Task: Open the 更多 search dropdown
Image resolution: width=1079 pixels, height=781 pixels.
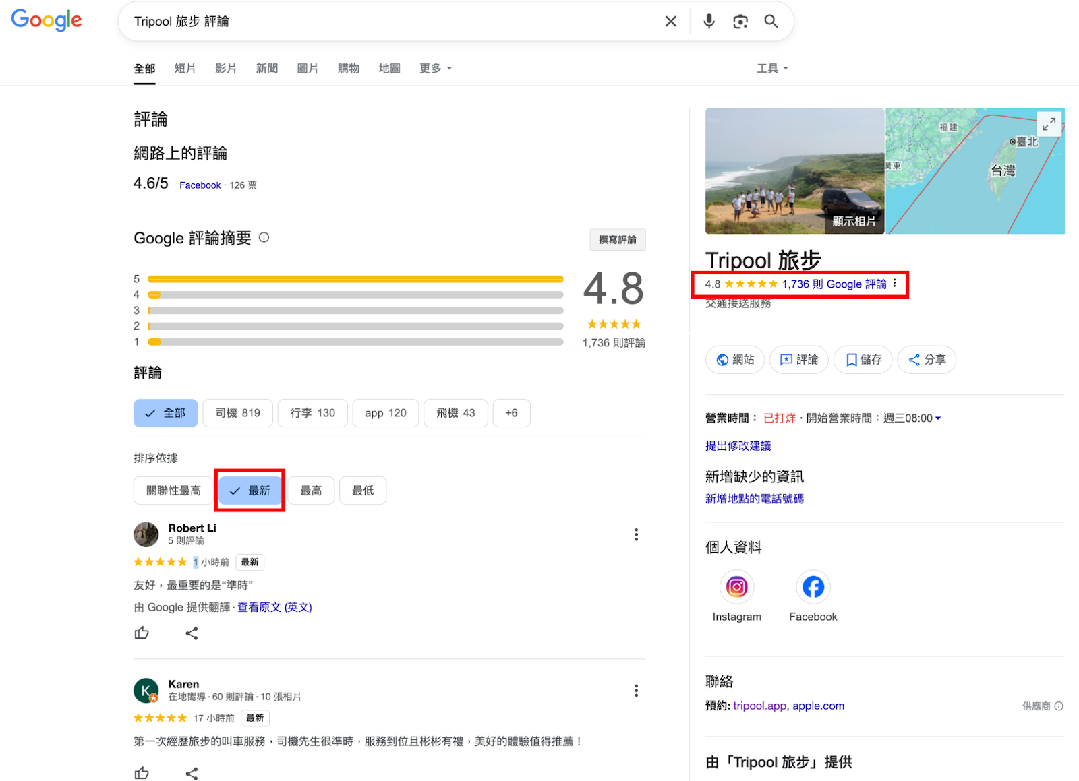Action: point(436,68)
